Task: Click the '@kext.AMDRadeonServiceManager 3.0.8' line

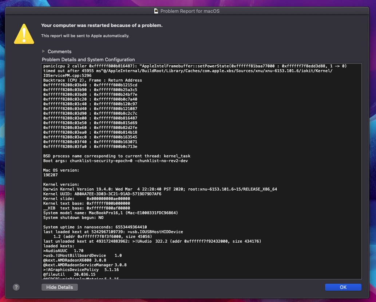Action: point(85,265)
